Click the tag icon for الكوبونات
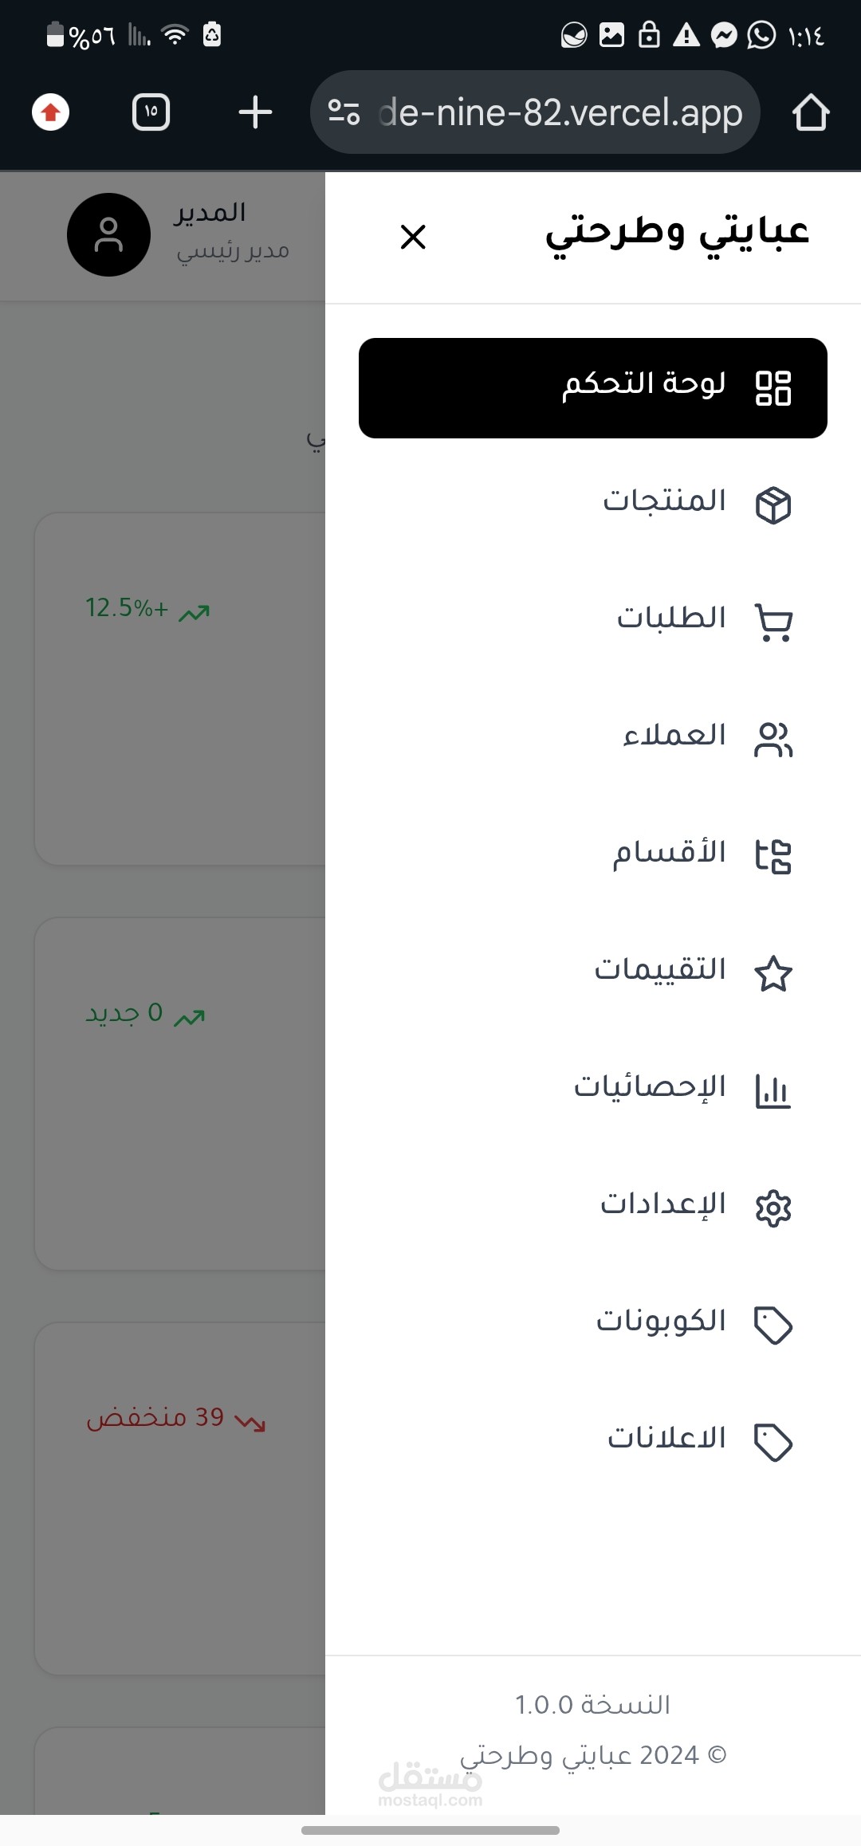The width and height of the screenshot is (861, 1846). (x=773, y=1325)
